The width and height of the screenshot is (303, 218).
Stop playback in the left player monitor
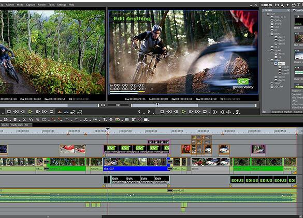tap(9, 112)
